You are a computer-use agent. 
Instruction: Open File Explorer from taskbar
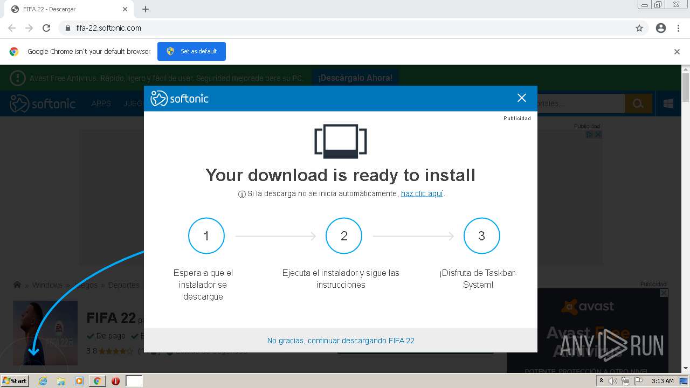click(61, 381)
